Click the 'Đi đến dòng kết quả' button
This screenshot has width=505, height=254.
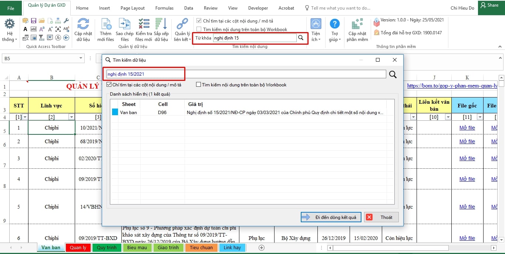(331, 217)
